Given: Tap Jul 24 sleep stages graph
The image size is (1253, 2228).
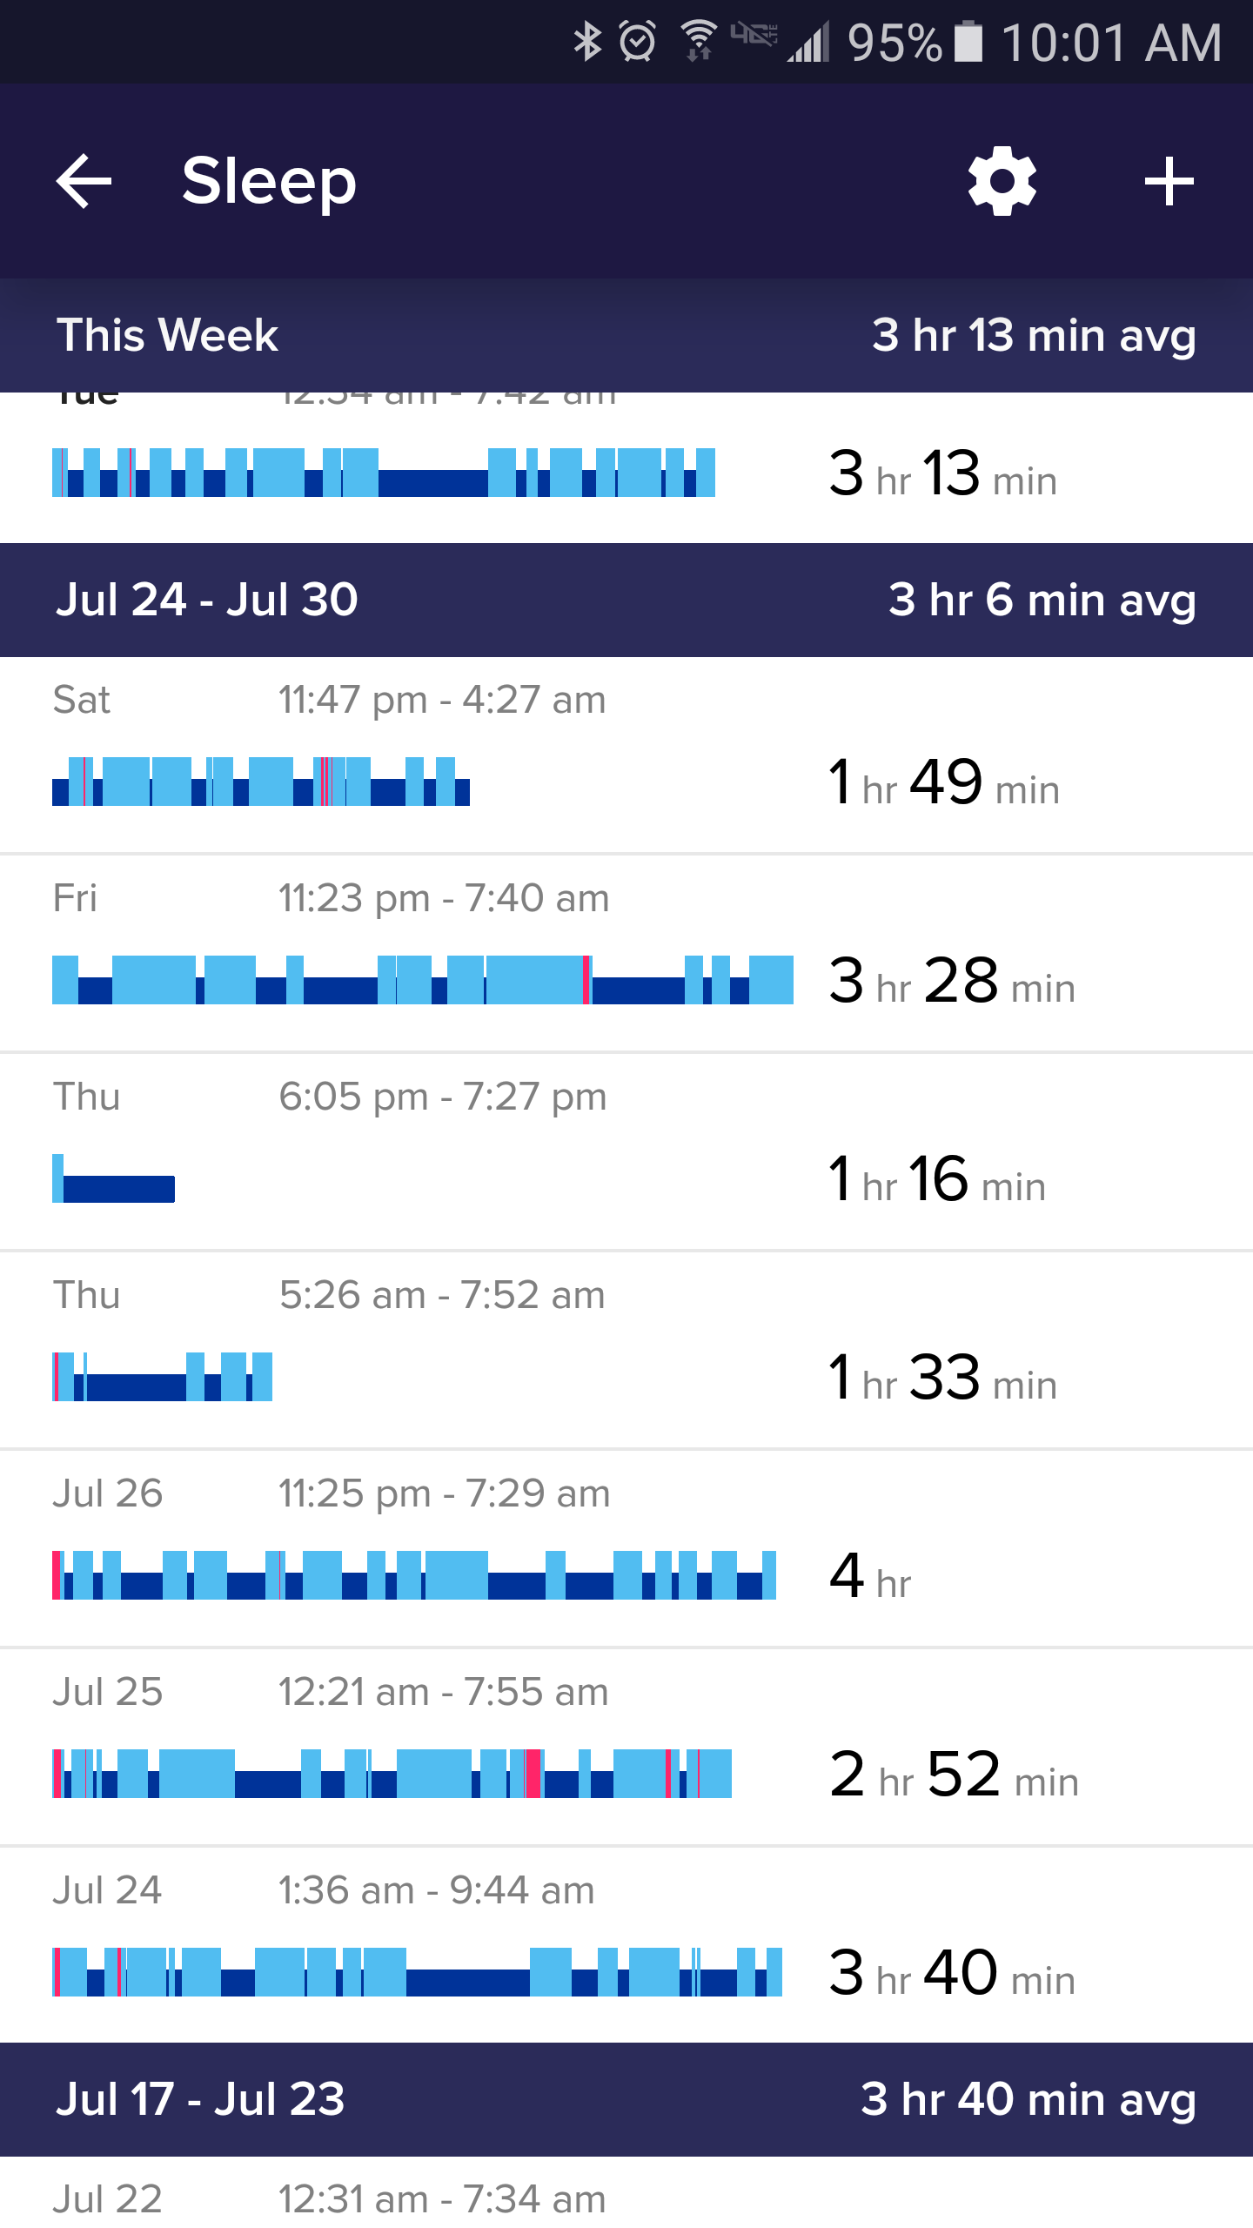Looking at the screenshot, I should click(417, 1971).
